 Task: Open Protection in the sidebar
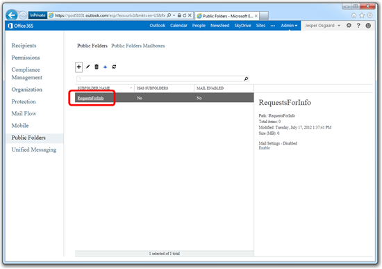point(24,101)
